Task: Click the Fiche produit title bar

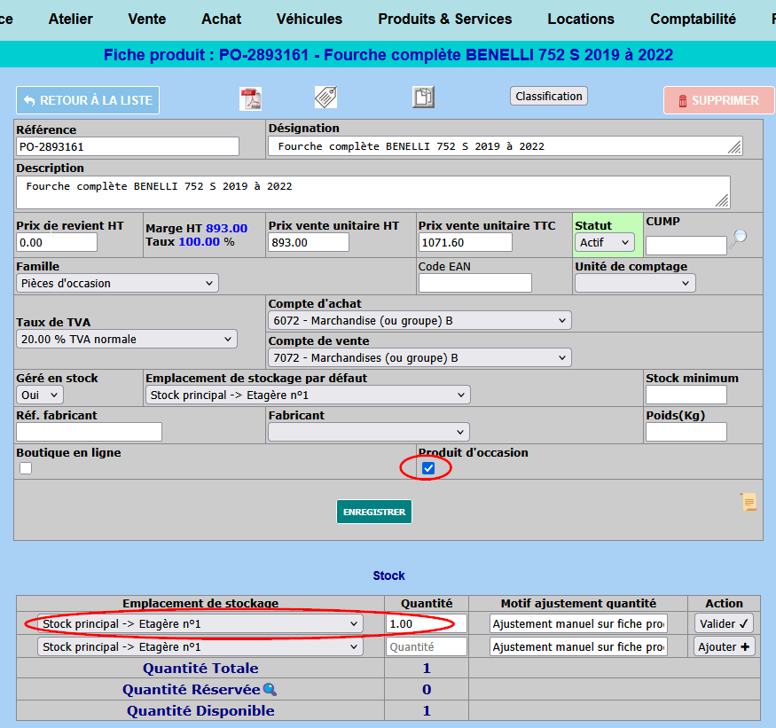Action: (388, 54)
